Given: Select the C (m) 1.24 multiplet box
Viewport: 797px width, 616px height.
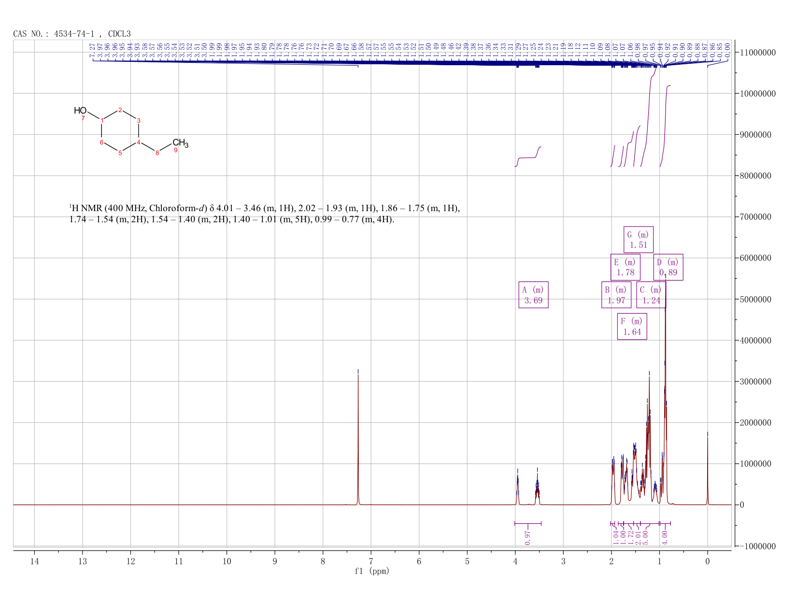Looking at the screenshot, I should pyautogui.click(x=651, y=295).
